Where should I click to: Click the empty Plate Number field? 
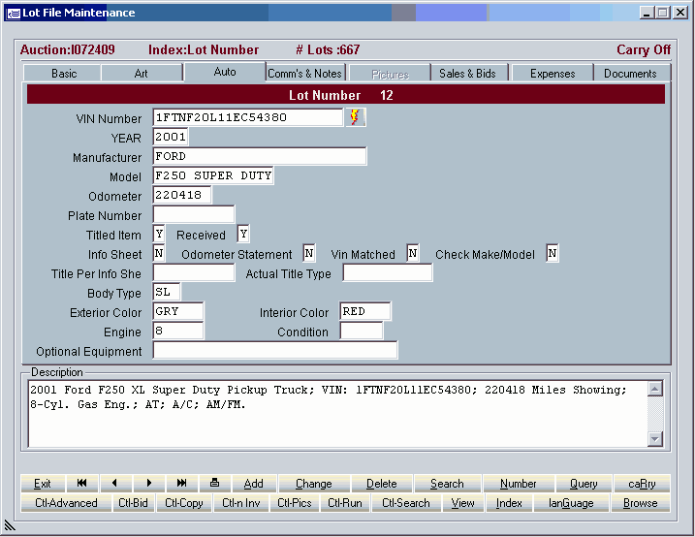tap(194, 214)
